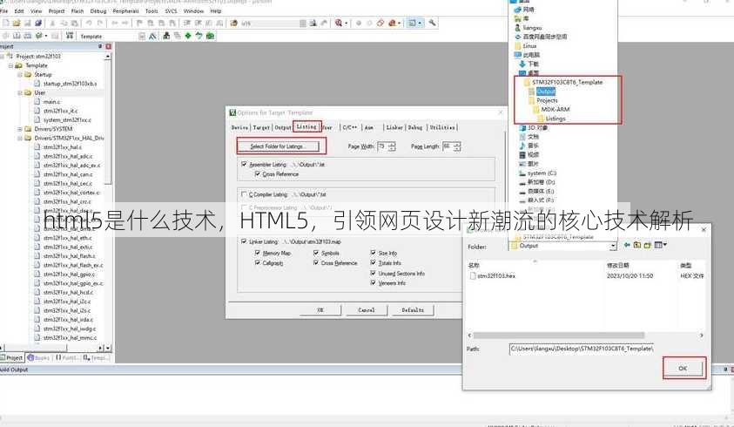Enable the C Compiler Listing checkbox
Image resolution: width=734 pixels, height=427 pixels.
244,193
